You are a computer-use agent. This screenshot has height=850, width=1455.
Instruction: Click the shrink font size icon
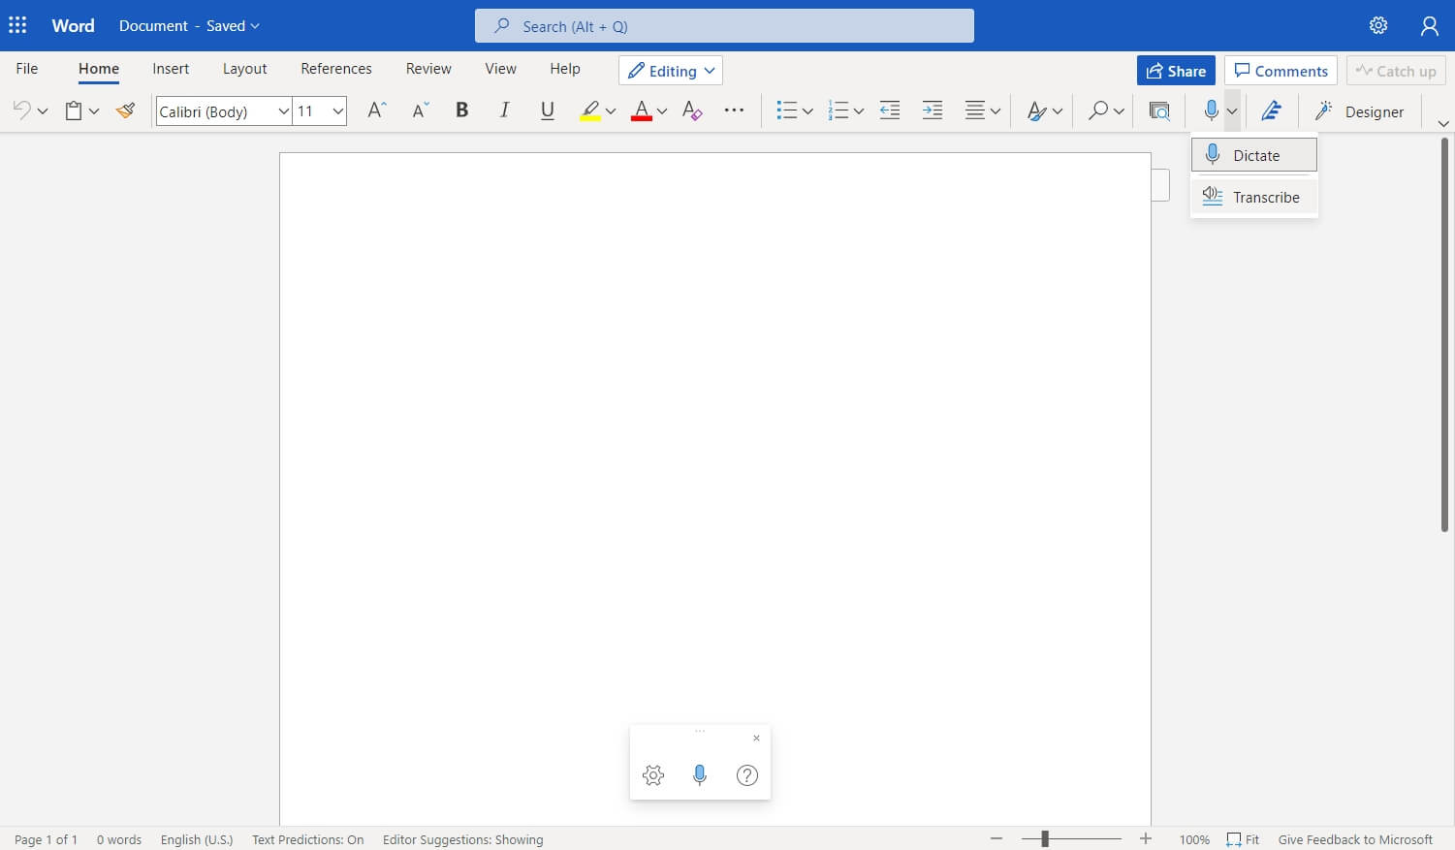point(420,110)
